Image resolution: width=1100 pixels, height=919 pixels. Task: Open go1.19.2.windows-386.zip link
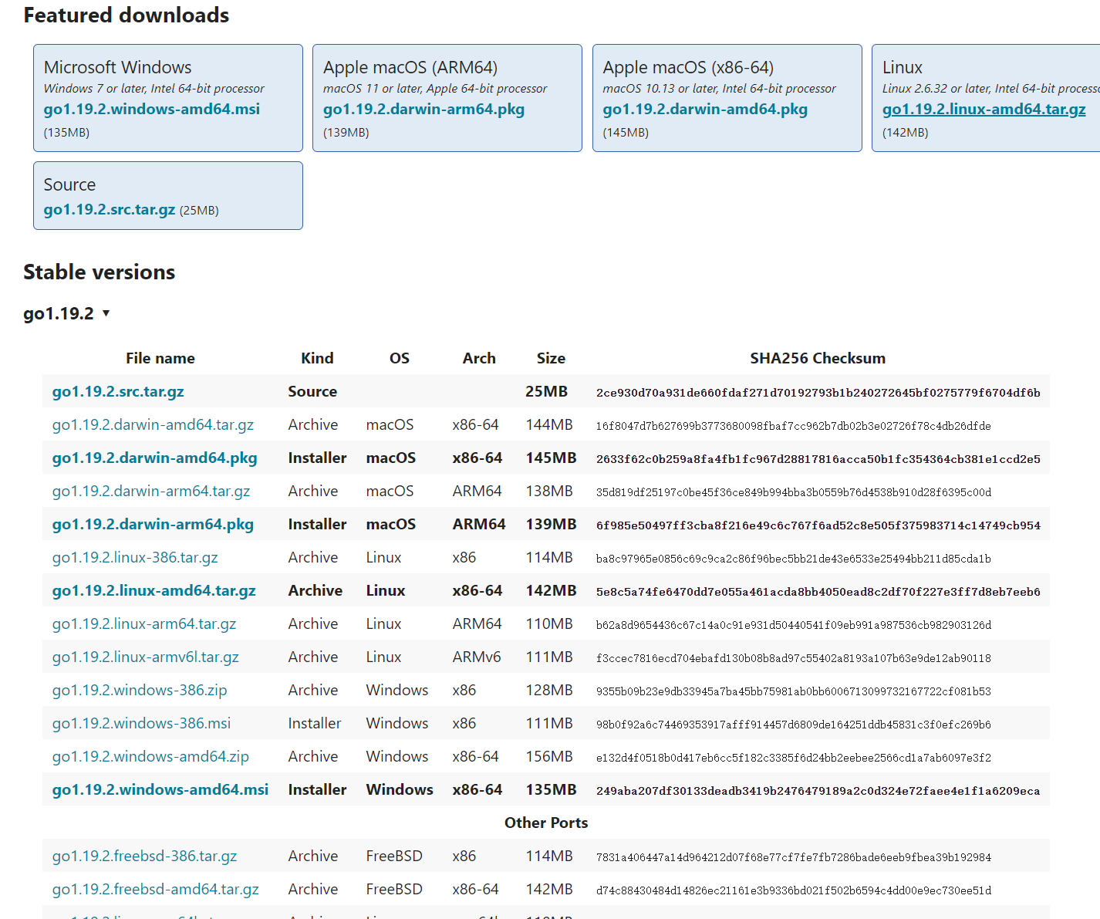point(140,690)
